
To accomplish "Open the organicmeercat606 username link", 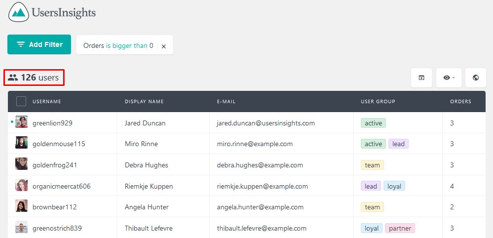I will [x=62, y=186].
